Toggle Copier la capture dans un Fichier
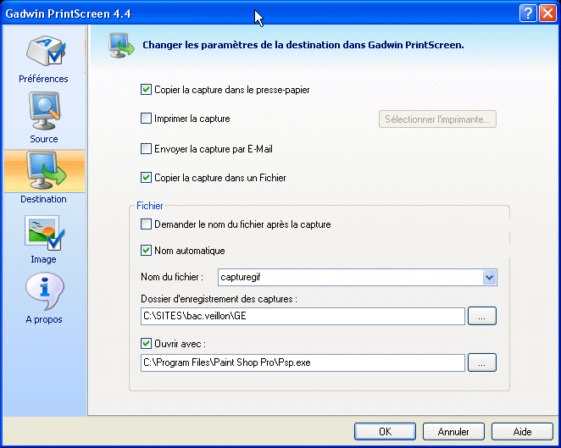Viewport: 561px width, 448px height. (146, 177)
